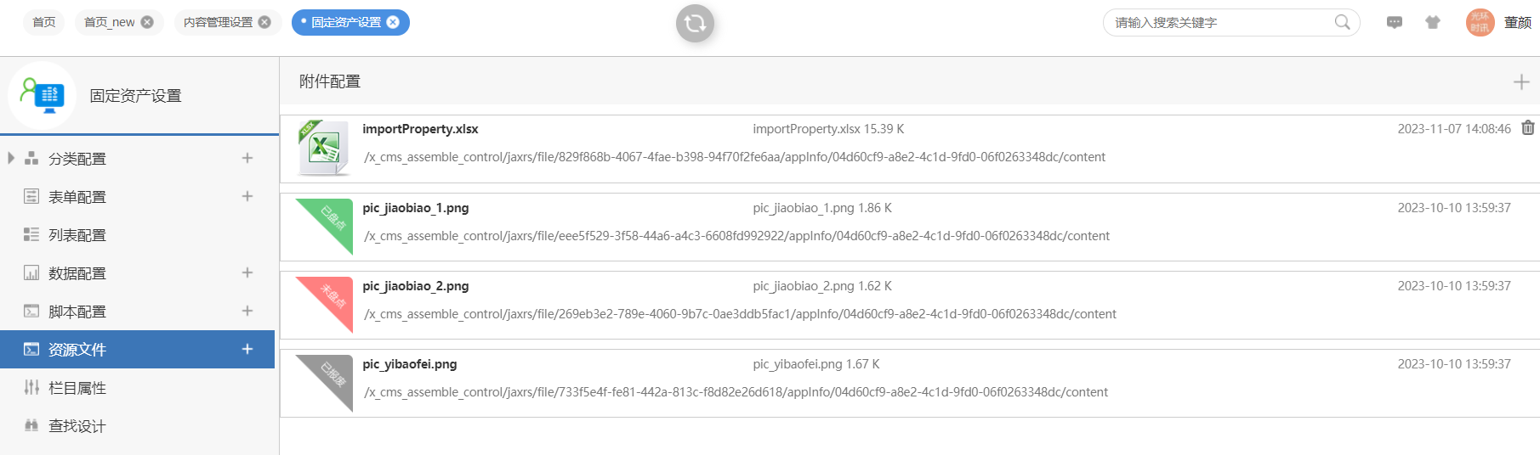Open the messages chat bubble icon

(x=1395, y=23)
